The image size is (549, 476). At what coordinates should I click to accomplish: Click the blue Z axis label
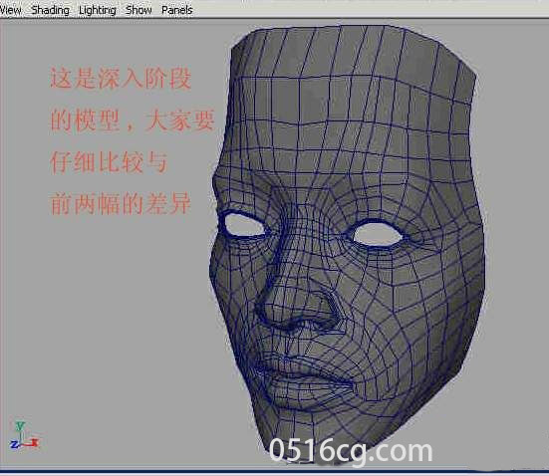(x=14, y=445)
